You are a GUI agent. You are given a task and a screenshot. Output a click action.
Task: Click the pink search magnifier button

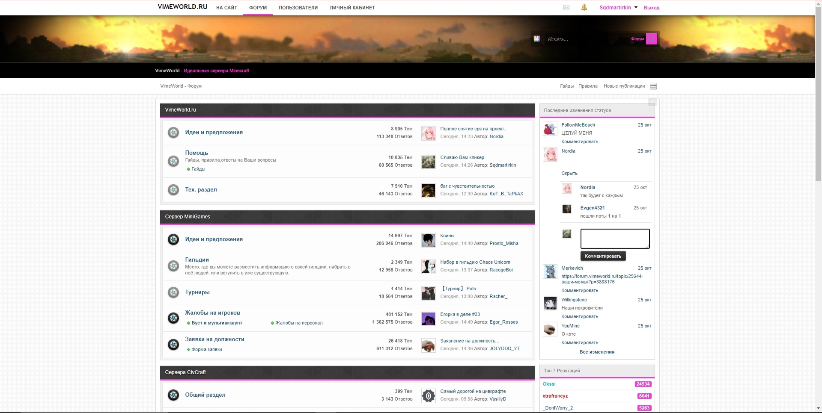[x=651, y=39]
